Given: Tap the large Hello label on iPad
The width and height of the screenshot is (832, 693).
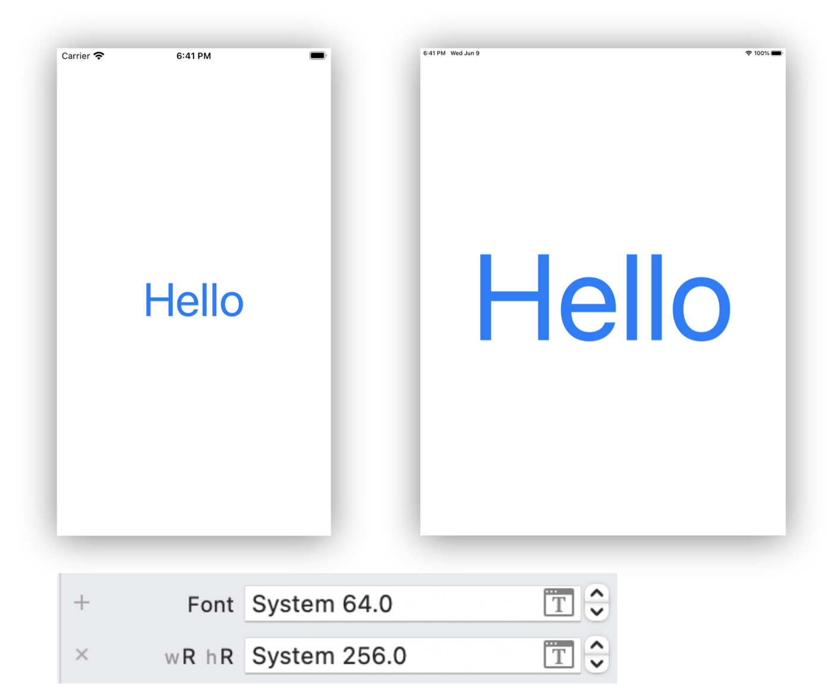Looking at the screenshot, I should coord(604,297).
